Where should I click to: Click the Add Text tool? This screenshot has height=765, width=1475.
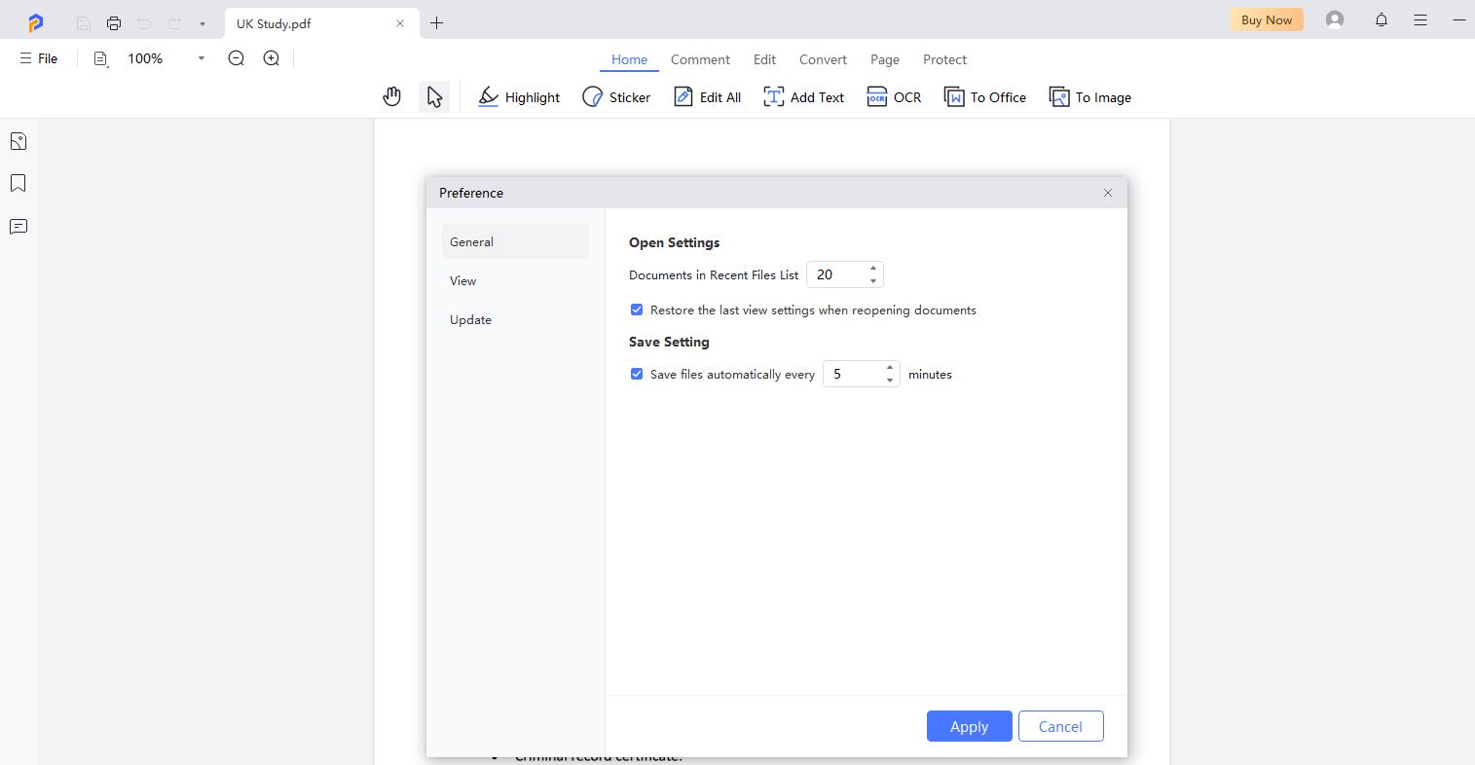tap(803, 97)
